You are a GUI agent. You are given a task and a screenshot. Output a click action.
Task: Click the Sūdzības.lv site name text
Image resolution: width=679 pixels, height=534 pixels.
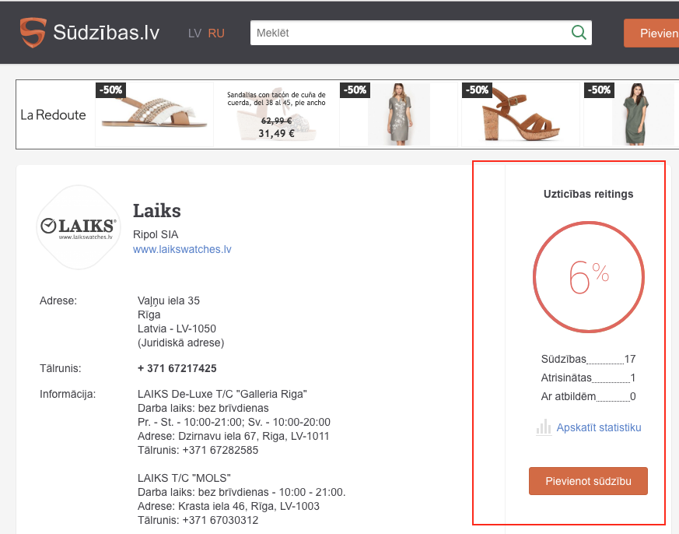(x=107, y=33)
